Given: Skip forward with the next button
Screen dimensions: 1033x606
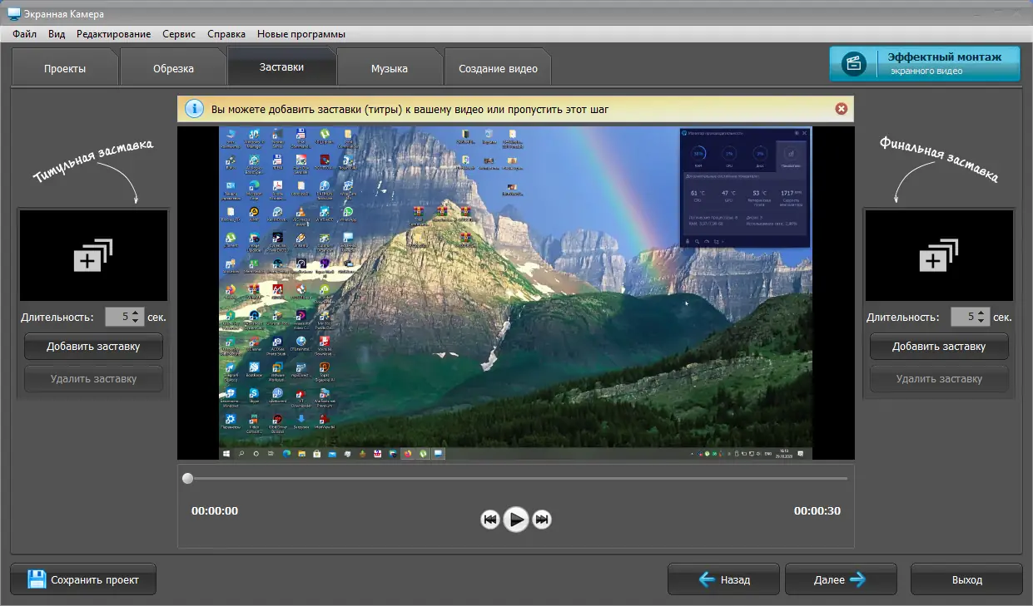Looking at the screenshot, I should tap(542, 520).
